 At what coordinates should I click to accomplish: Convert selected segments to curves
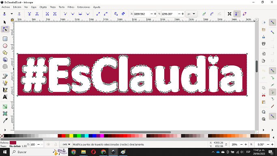coord(105,14)
